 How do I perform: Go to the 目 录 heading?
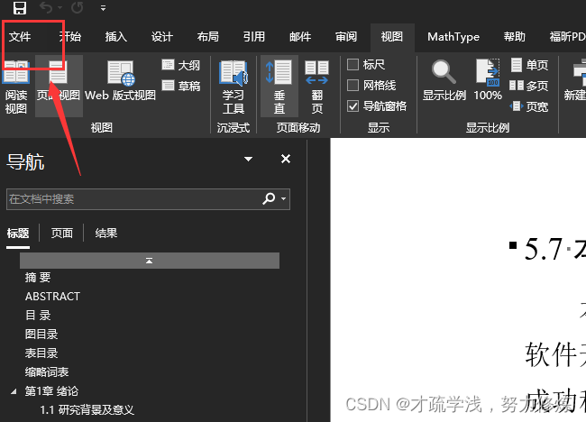(x=38, y=315)
